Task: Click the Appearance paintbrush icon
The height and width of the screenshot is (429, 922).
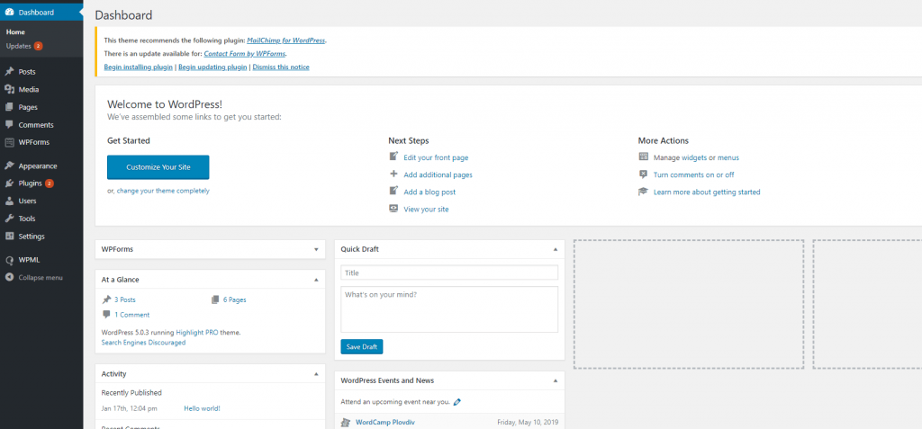Action: 9,165
